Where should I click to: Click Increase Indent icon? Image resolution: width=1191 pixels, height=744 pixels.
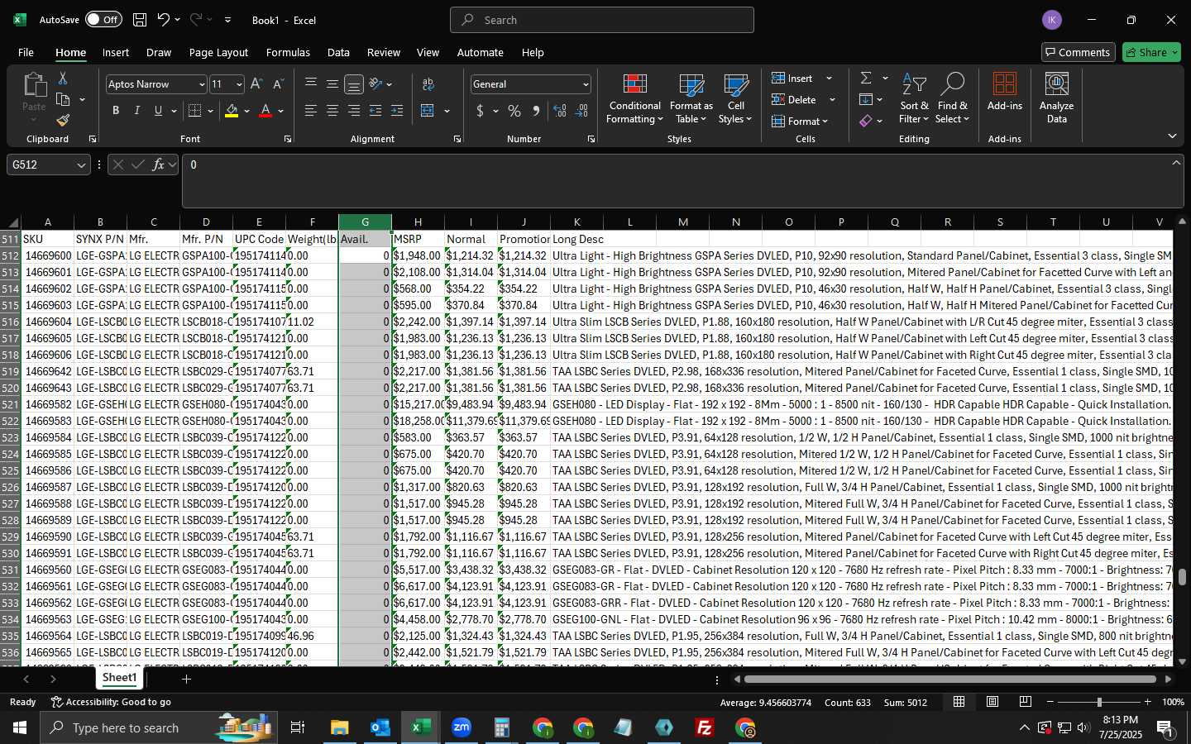point(397,111)
